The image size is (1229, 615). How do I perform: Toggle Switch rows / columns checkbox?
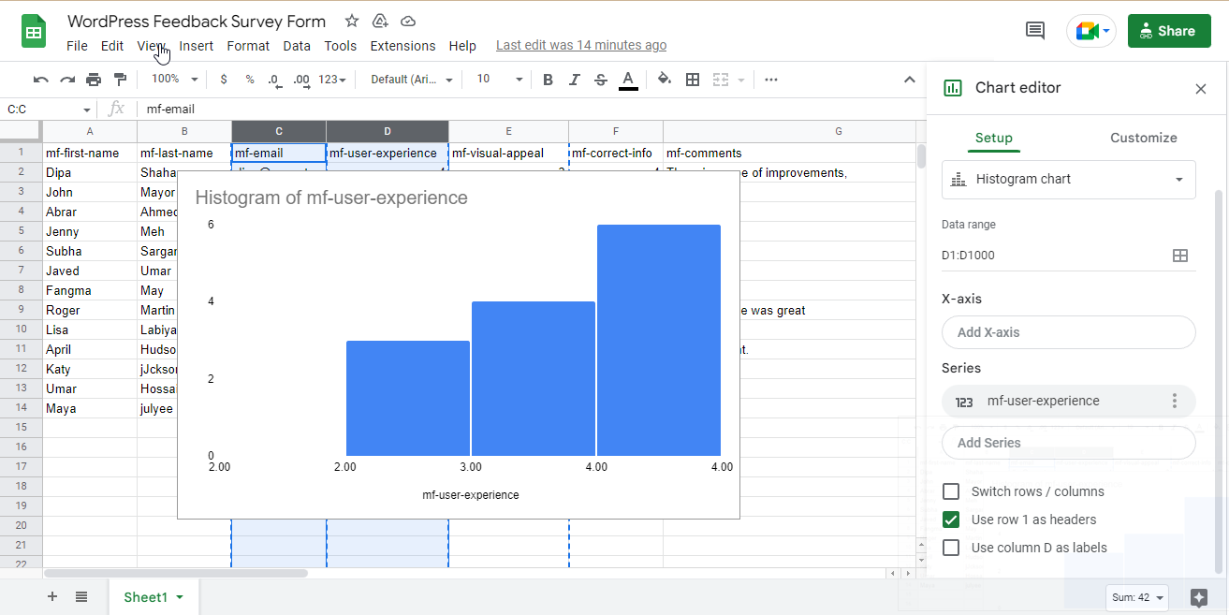(x=951, y=491)
